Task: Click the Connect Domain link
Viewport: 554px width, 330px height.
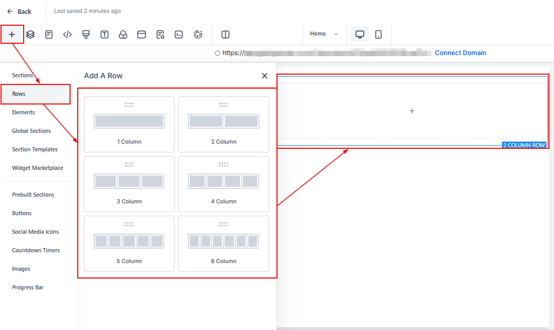Action: (460, 53)
